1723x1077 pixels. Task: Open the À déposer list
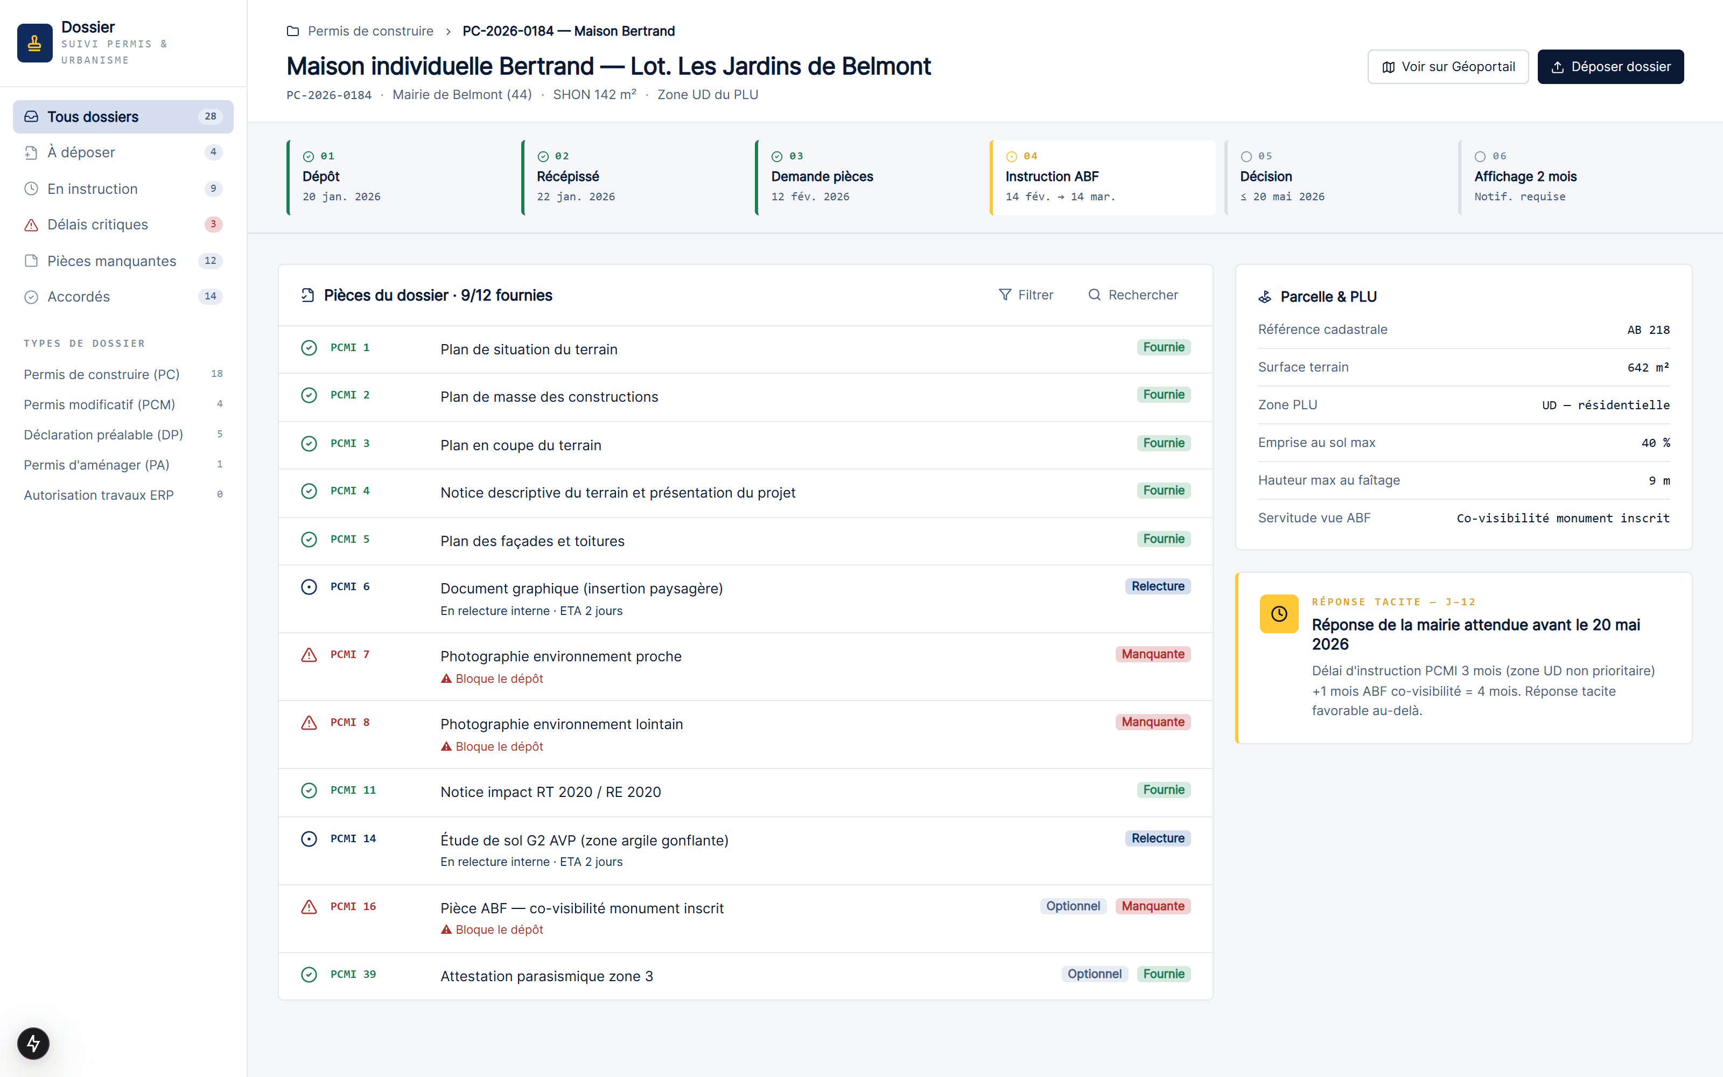123,152
